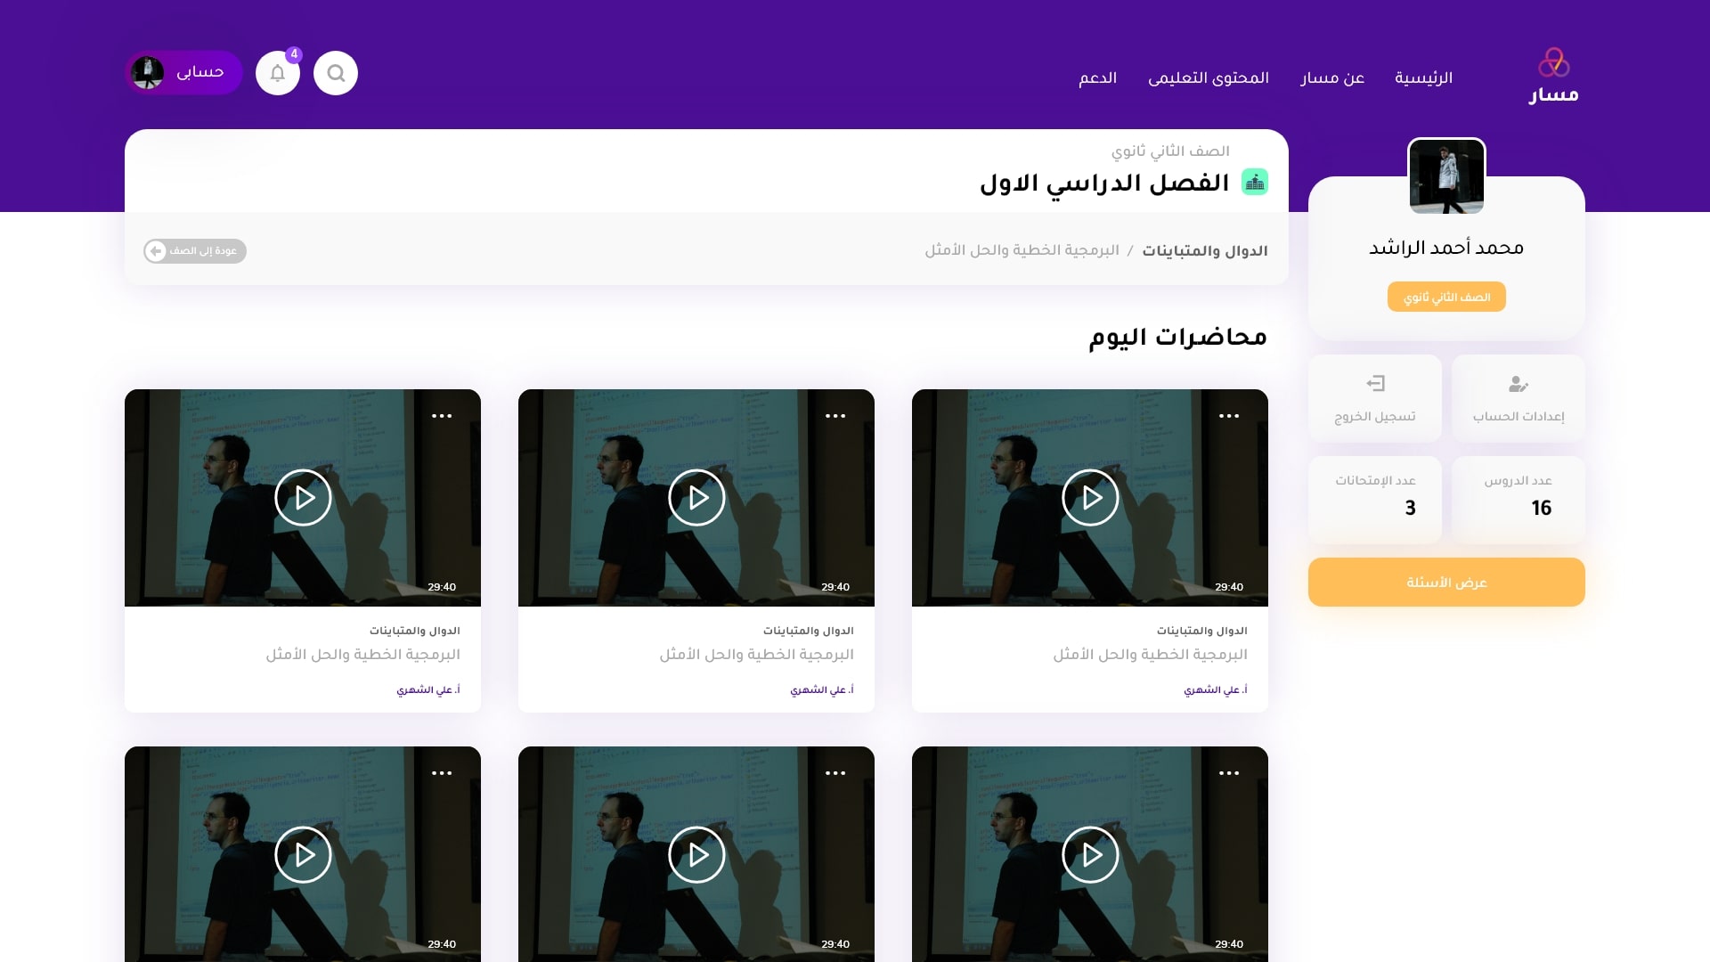
Task: Open three-dots menu on top-middle video card
Action: (835, 416)
